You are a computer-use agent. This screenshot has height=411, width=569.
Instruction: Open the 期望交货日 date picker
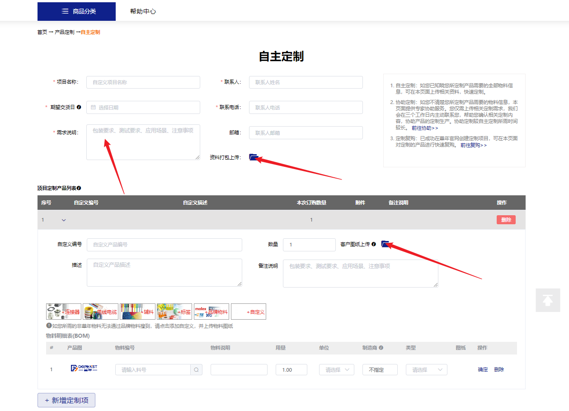coord(143,107)
